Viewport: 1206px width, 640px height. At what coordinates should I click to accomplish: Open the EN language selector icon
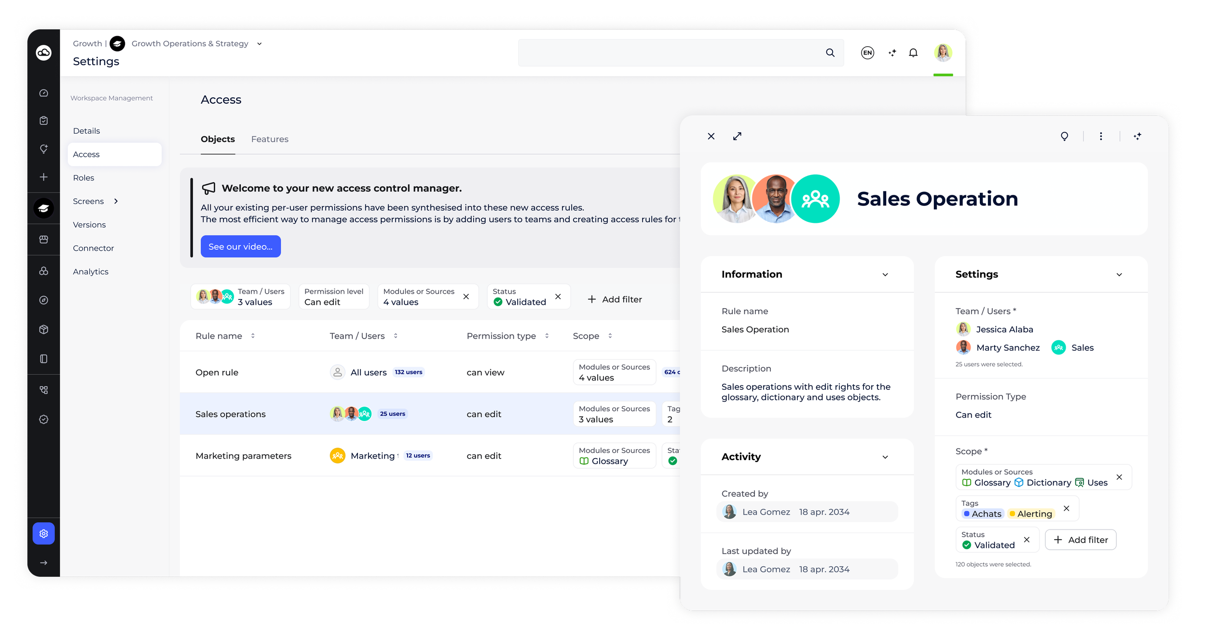pos(867,53)
